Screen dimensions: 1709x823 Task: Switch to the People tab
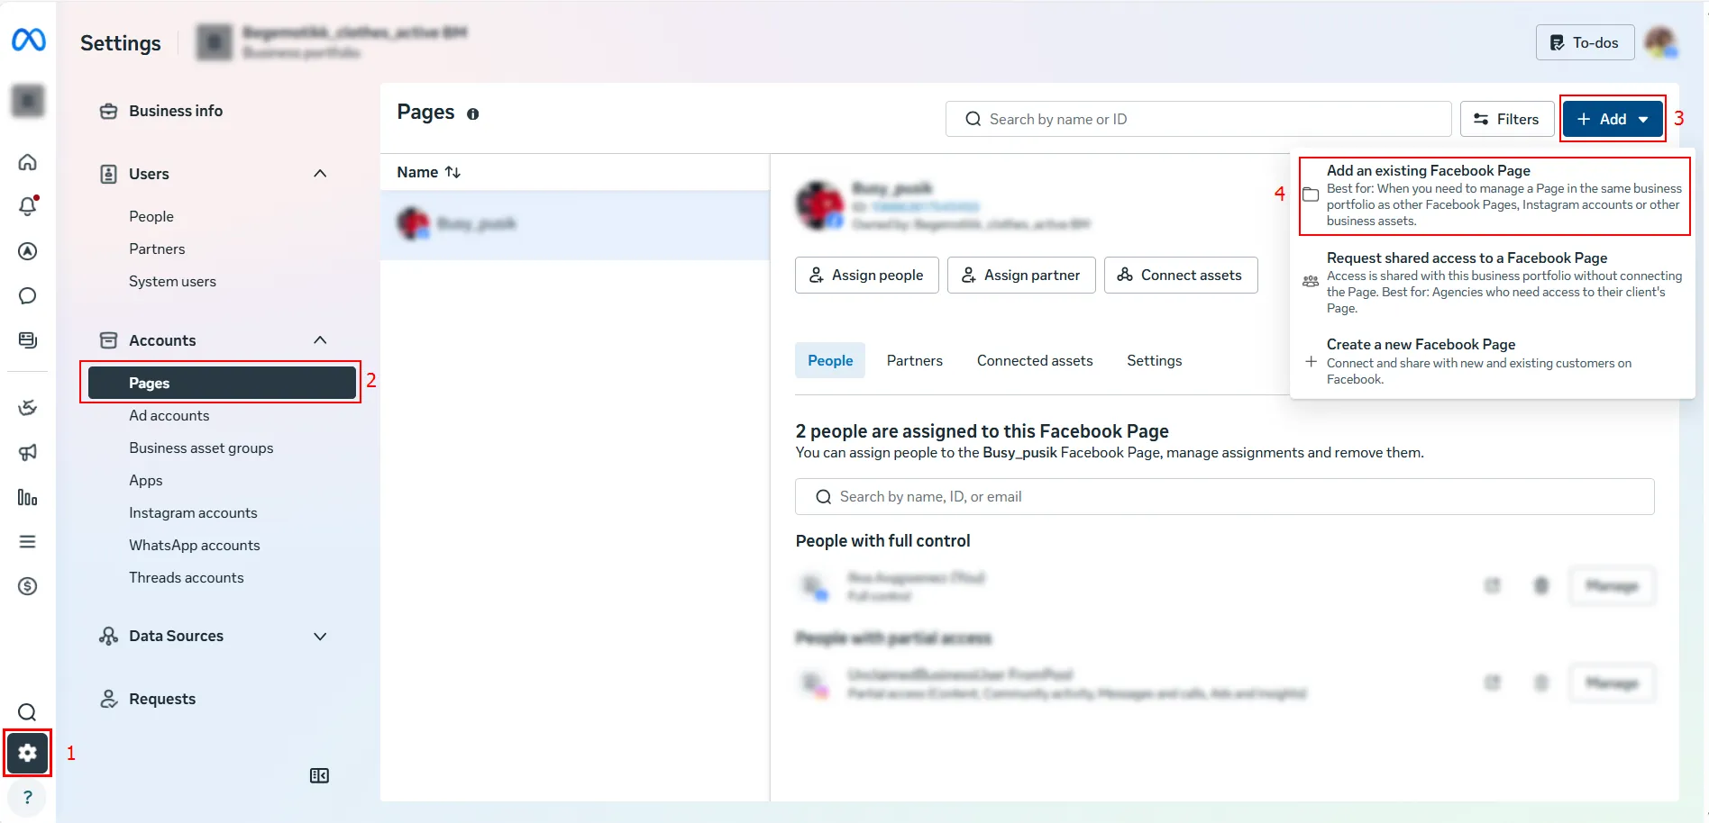(830, 360)
